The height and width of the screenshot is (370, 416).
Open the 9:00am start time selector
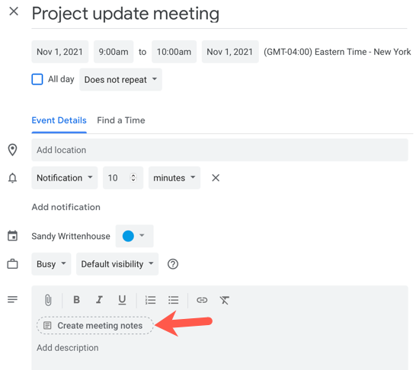coord(114,52)
